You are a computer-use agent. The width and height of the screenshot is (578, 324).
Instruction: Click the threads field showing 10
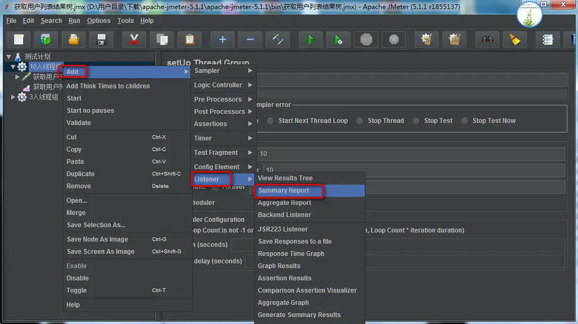click(411, 154)
